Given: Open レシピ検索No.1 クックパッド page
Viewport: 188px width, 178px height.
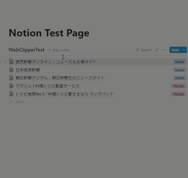Looking at the screenshot, I should point(65,94).
